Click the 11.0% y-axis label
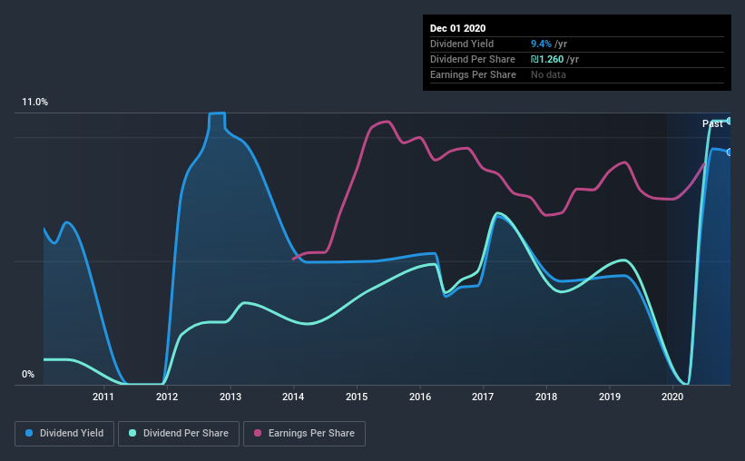Screen dimensions: 745x461 click(x=34, y=102)
